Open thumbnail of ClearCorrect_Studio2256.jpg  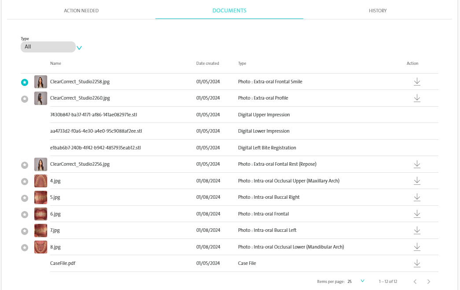(40, 164)
